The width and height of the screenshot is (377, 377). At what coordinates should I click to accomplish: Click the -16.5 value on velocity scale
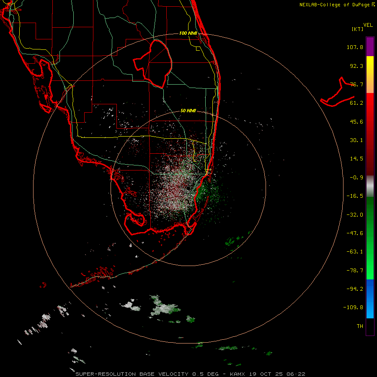coord(355,196)
